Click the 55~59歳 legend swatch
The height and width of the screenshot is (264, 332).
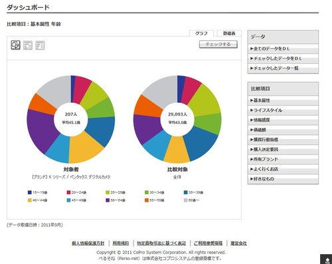(x=147, y=200)
